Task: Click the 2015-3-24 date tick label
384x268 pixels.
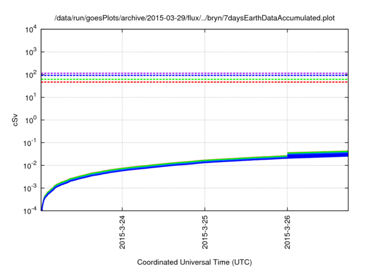Action: point(122,232)
